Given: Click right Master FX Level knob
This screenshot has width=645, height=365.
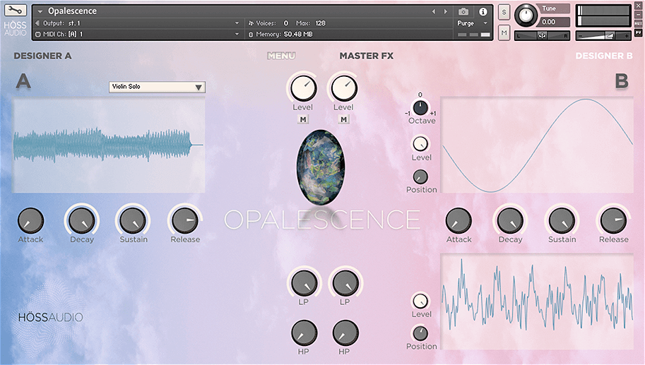Looking at the screenshot, I should [344, 88].
